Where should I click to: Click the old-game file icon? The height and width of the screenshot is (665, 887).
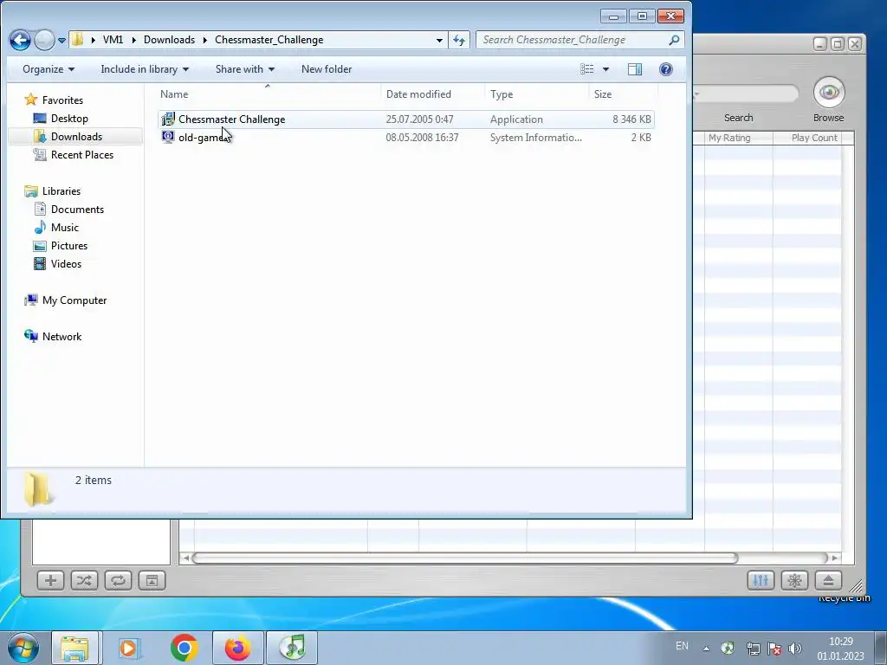point(168,137)
